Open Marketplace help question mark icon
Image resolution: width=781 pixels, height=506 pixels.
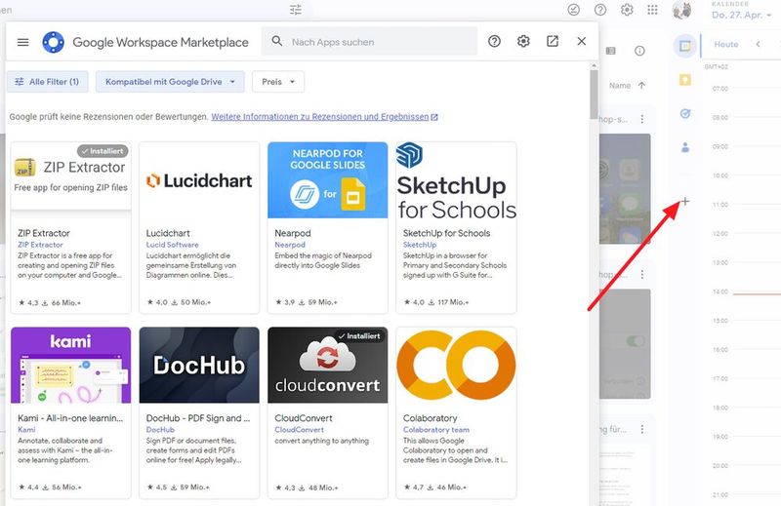click(x=494, y=41)
